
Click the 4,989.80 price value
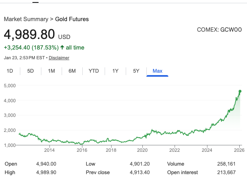[x=30, y=35]
